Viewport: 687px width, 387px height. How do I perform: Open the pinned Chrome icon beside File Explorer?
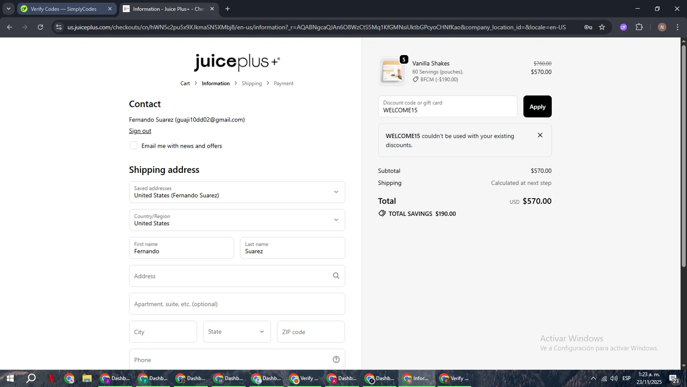click(x=69, y=379)
